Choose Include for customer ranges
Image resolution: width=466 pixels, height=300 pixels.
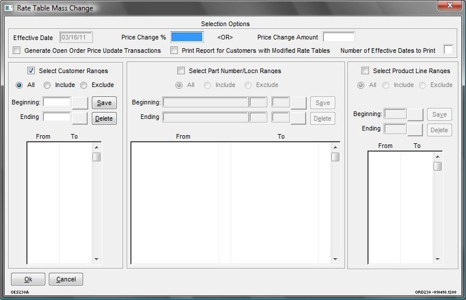coord(47,85)
